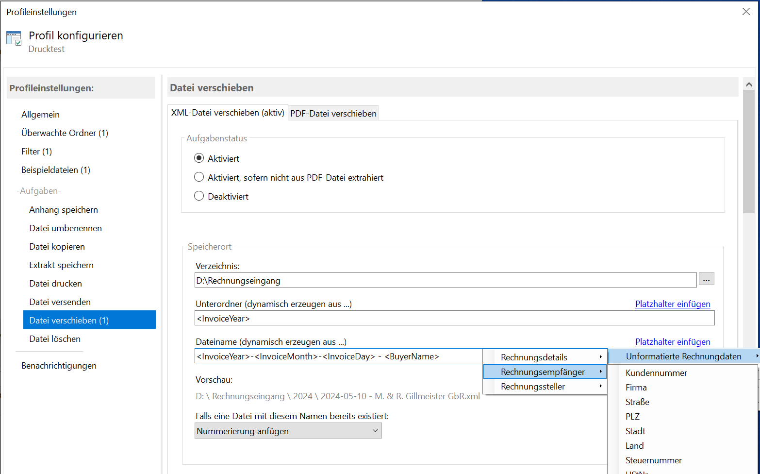760x474 pixels.
Task: Choose Steuernummer placeholder
Action: (x=653, y=460)
